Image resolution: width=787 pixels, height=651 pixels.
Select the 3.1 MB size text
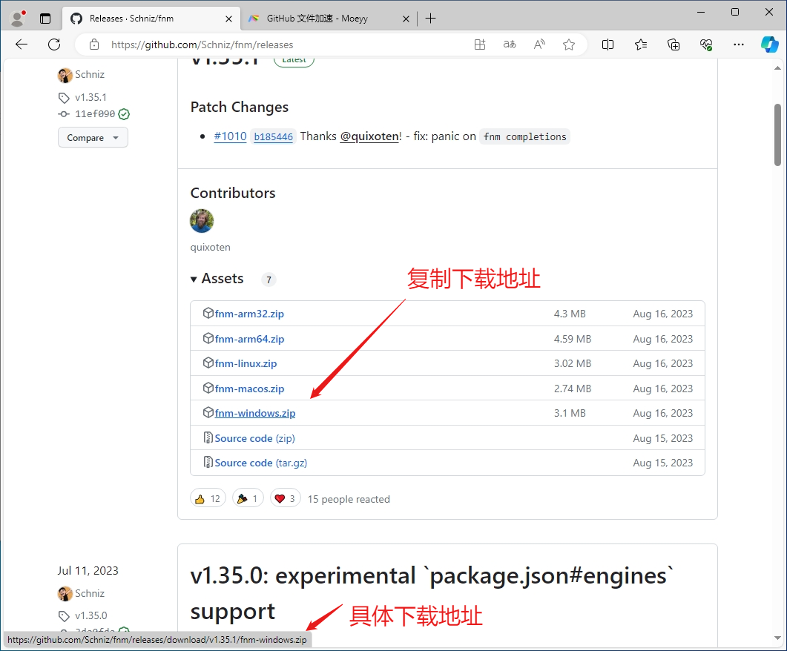click(x=570, y=413)
